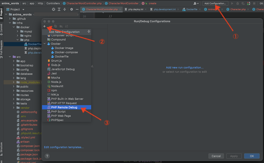This screenshot has width=264, height=163.
Task: Open the Pull Requests tool window
Action: pyautogui.click(x=1, y=49)
